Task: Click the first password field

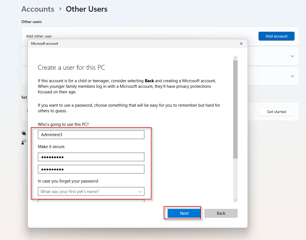Action: [91, 157]
